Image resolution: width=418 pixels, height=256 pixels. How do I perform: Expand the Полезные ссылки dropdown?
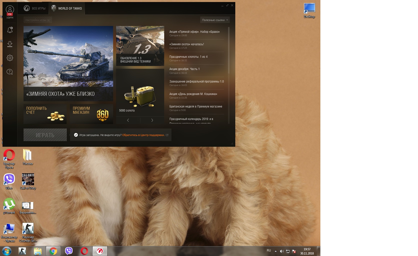[x=215, y=20]
